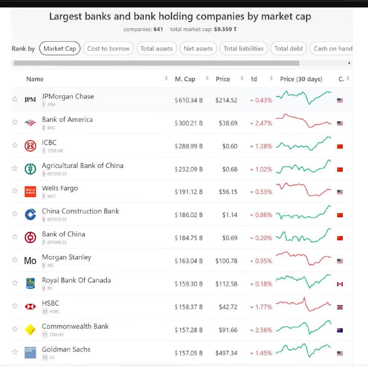Sort by 1d change column arrows
368x375 pixels.
272,78
